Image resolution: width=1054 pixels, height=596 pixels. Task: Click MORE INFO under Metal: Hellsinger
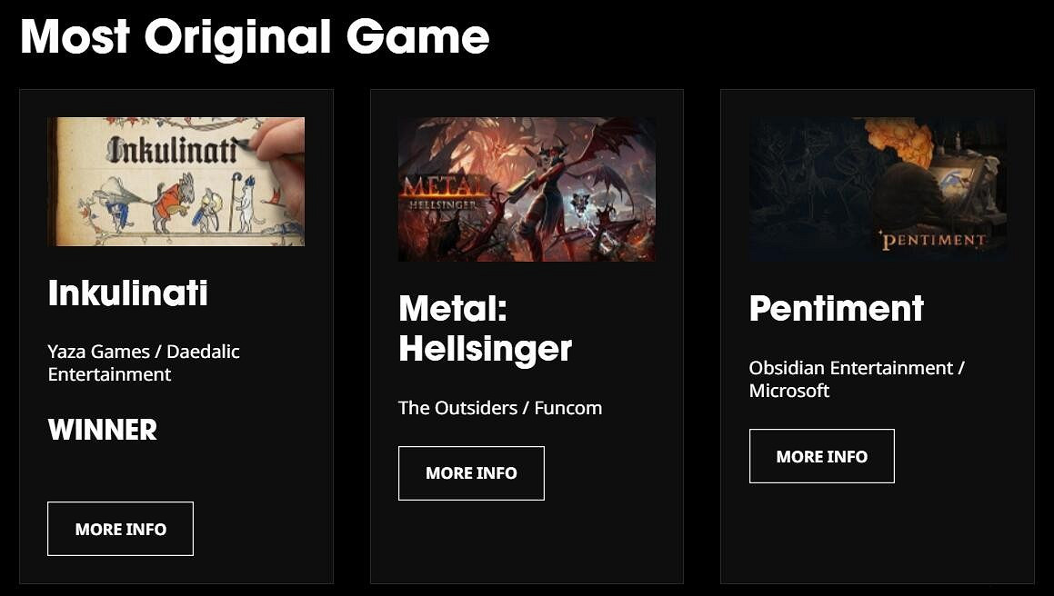pos(471,473)
